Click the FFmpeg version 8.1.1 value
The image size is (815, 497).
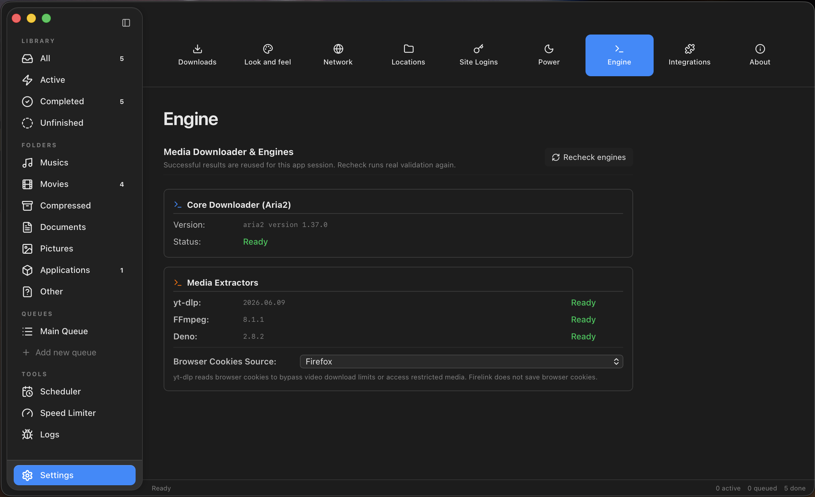253,319
